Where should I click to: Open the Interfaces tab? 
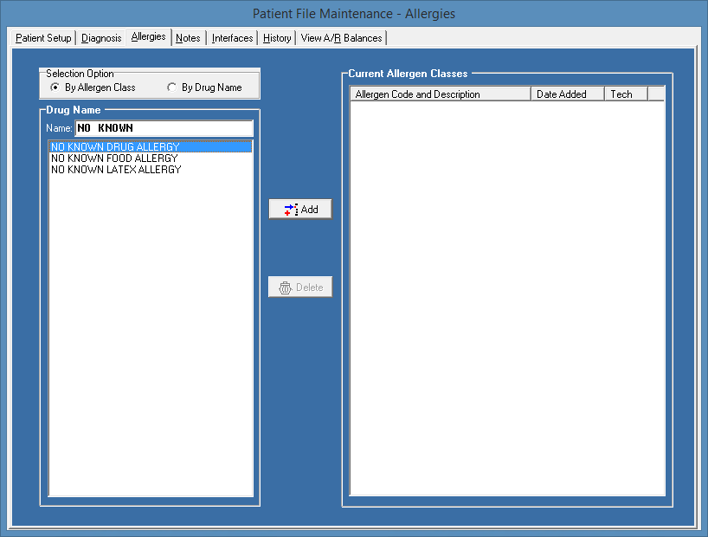tap(232, 37)
